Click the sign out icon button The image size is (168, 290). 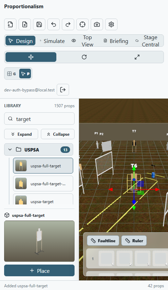(x=63, y=90)
